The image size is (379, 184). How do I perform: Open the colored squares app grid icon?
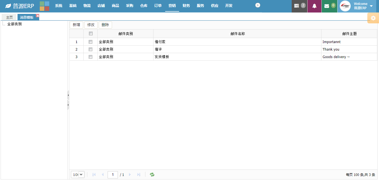coord(44,6)
